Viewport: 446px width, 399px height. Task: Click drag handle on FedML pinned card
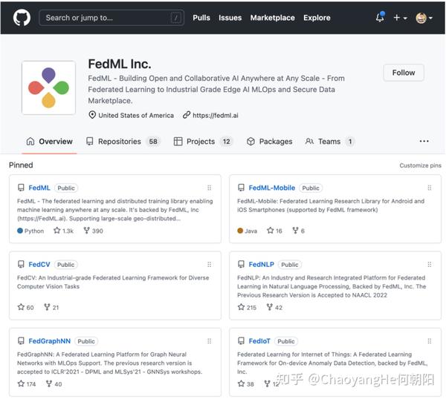[x=209, y=188]
